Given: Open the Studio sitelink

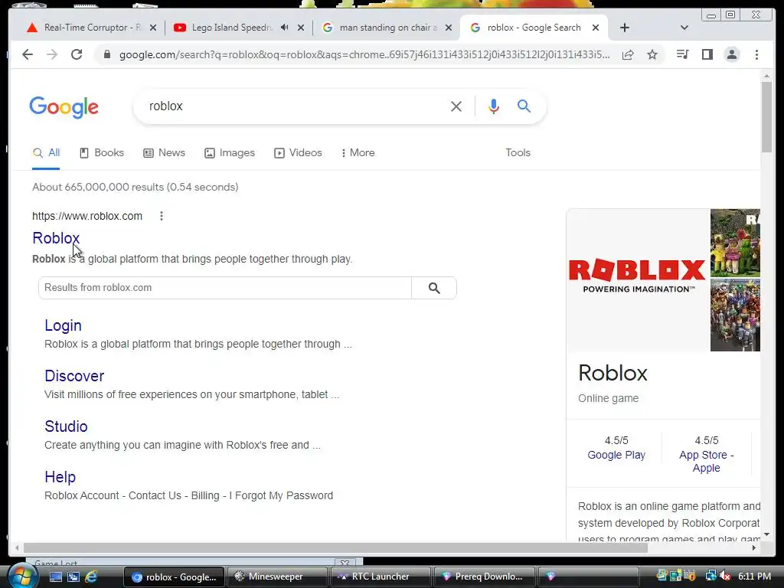Looking at the screenshot, I should [x=66, y=426].
